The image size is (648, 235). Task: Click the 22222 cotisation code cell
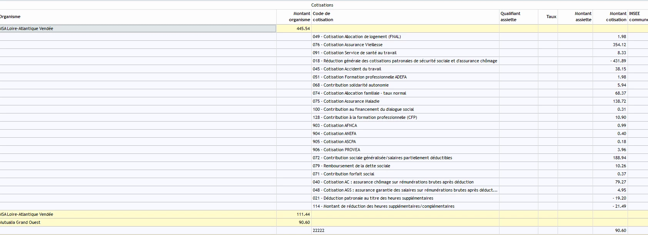pyautogui.click(x=319, y=230)
